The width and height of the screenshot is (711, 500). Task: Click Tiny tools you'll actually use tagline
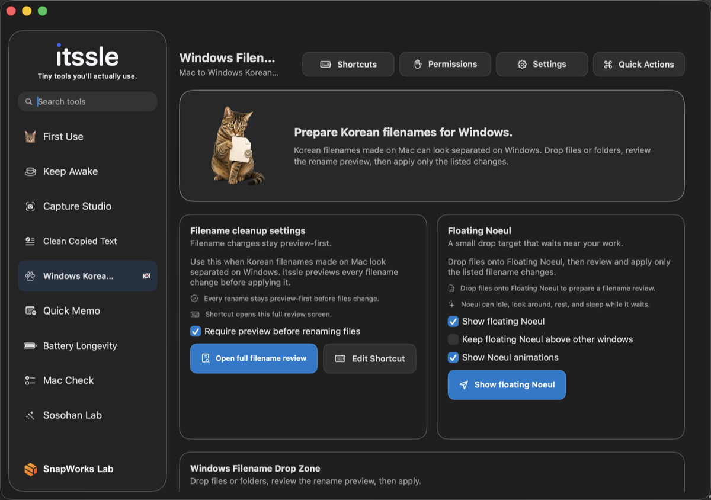click(88, 76)
